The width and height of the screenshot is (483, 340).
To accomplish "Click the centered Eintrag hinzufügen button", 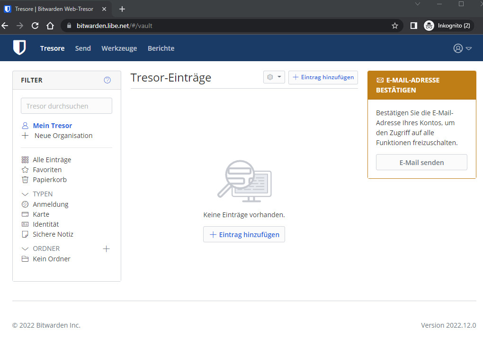I will [x=244, y=234].
